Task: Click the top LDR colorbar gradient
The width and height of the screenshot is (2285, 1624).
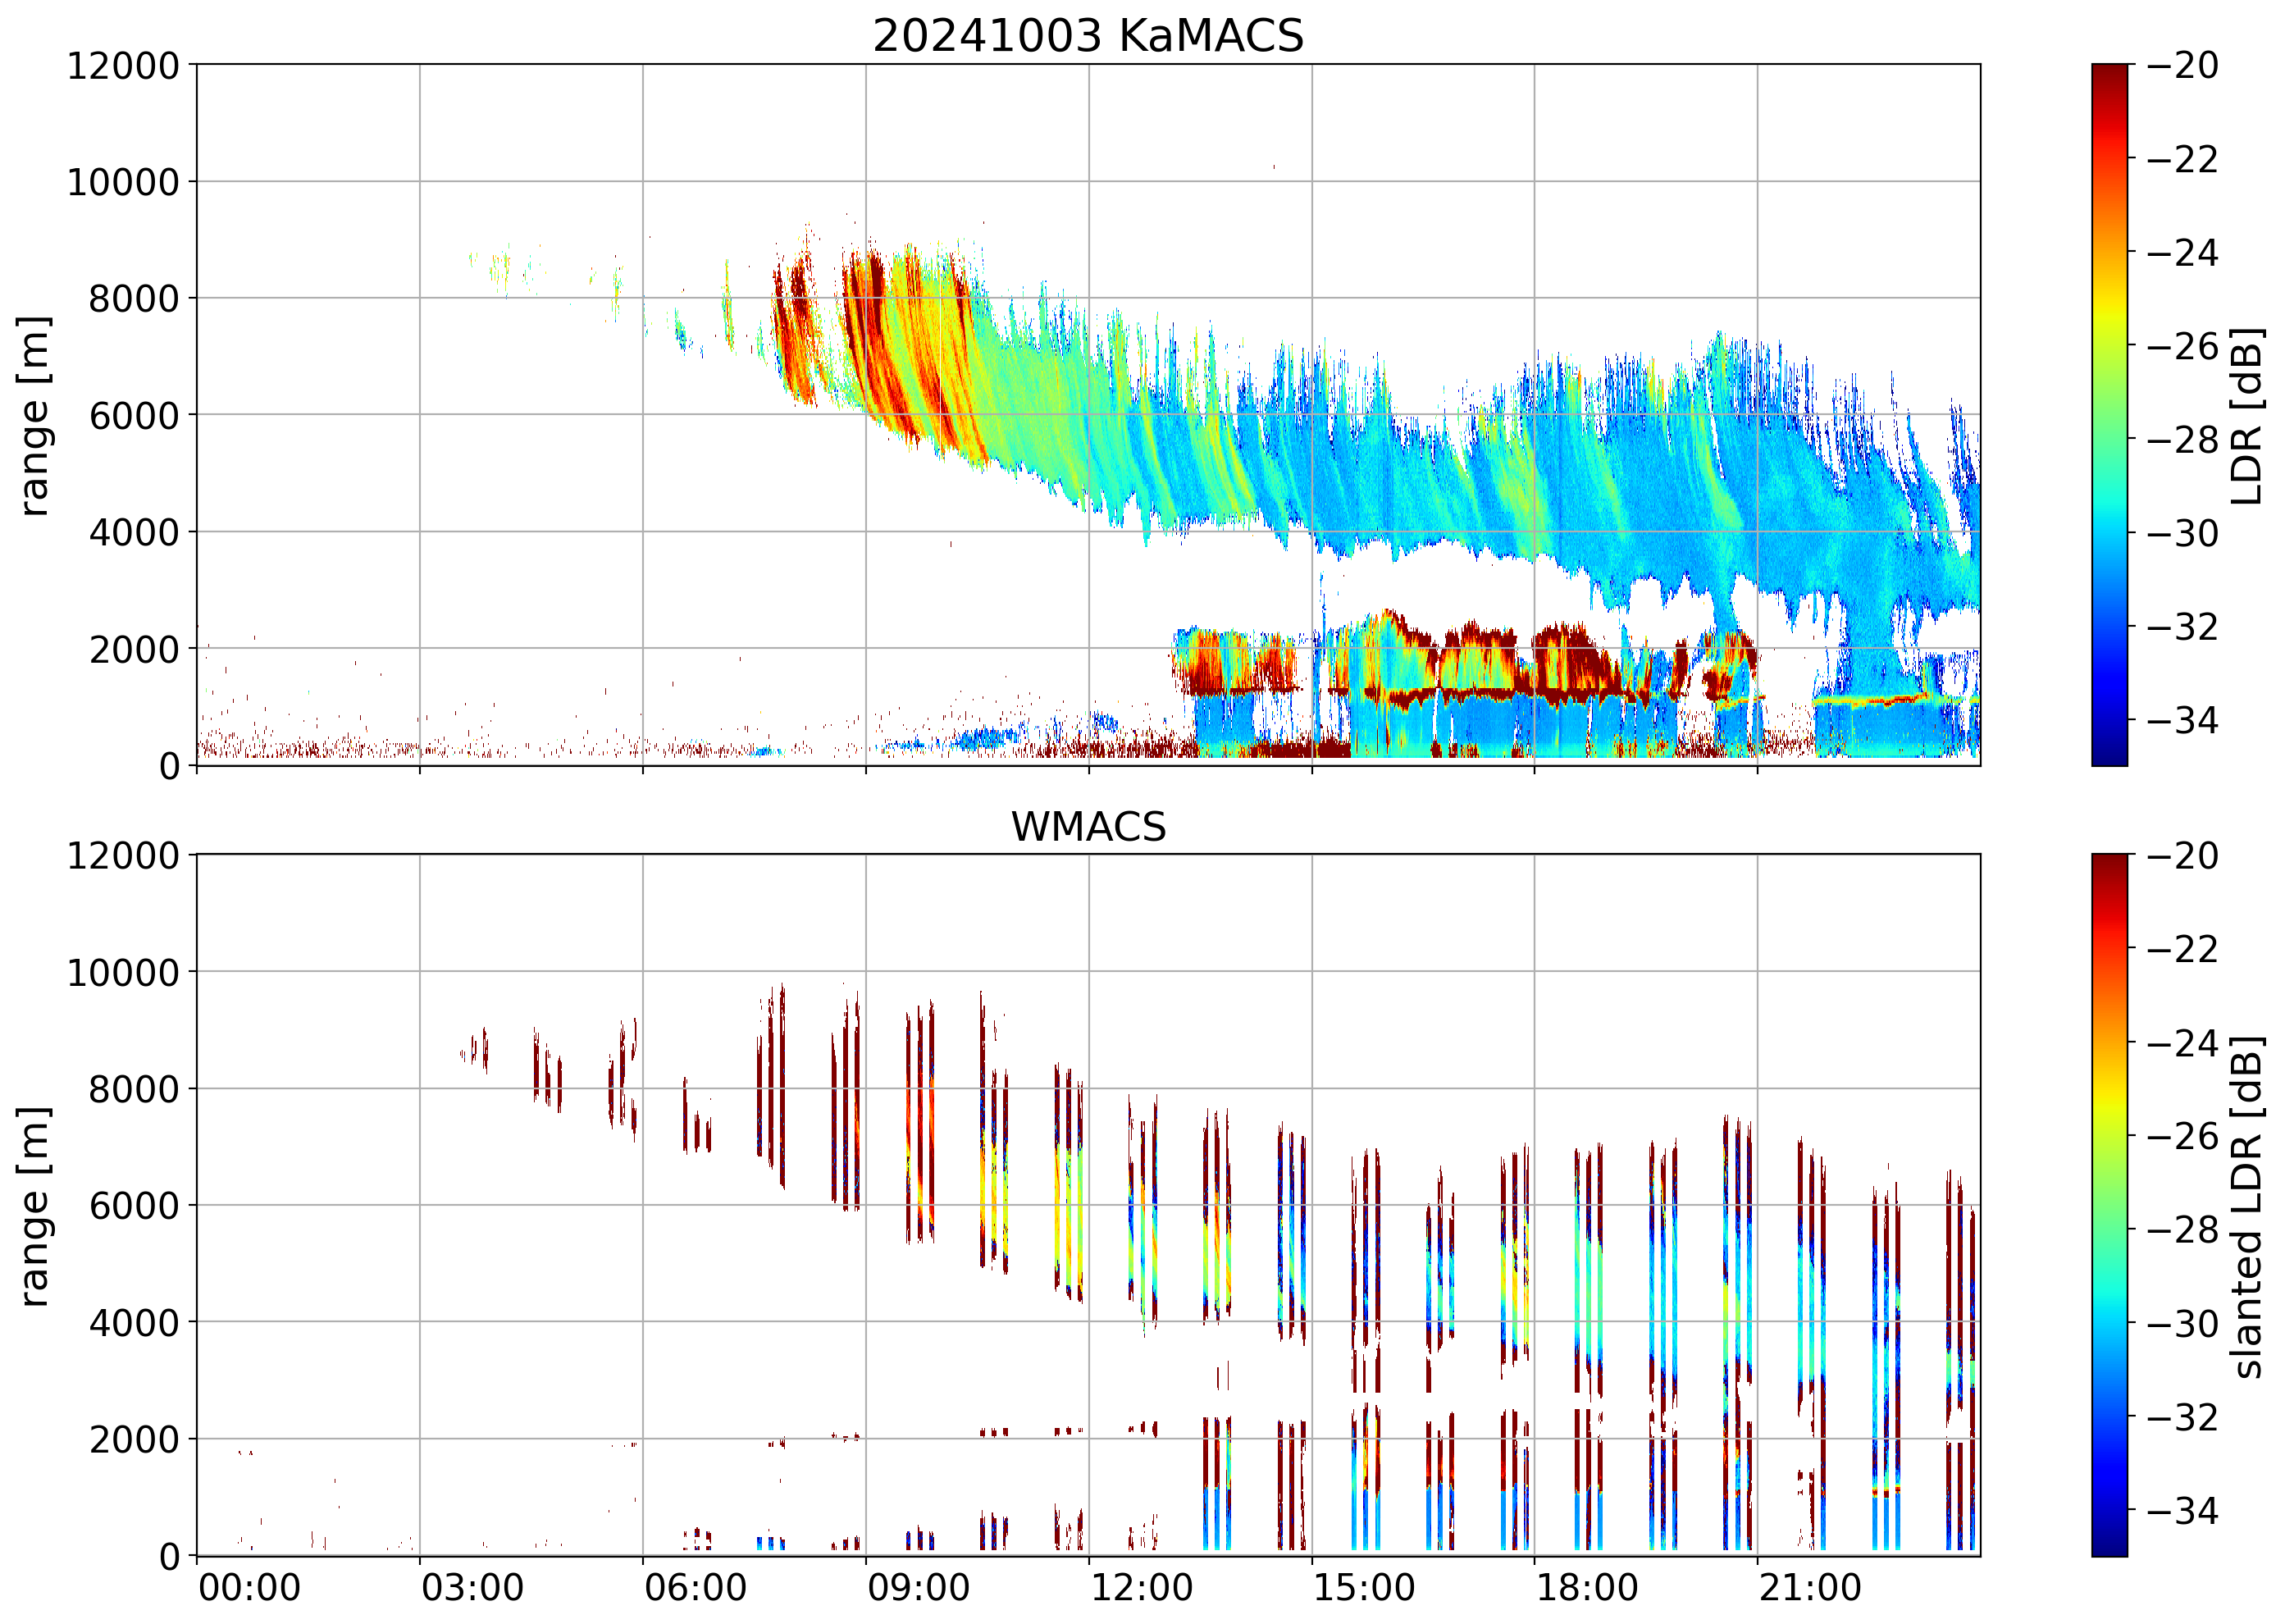Action: (2109, 415)
